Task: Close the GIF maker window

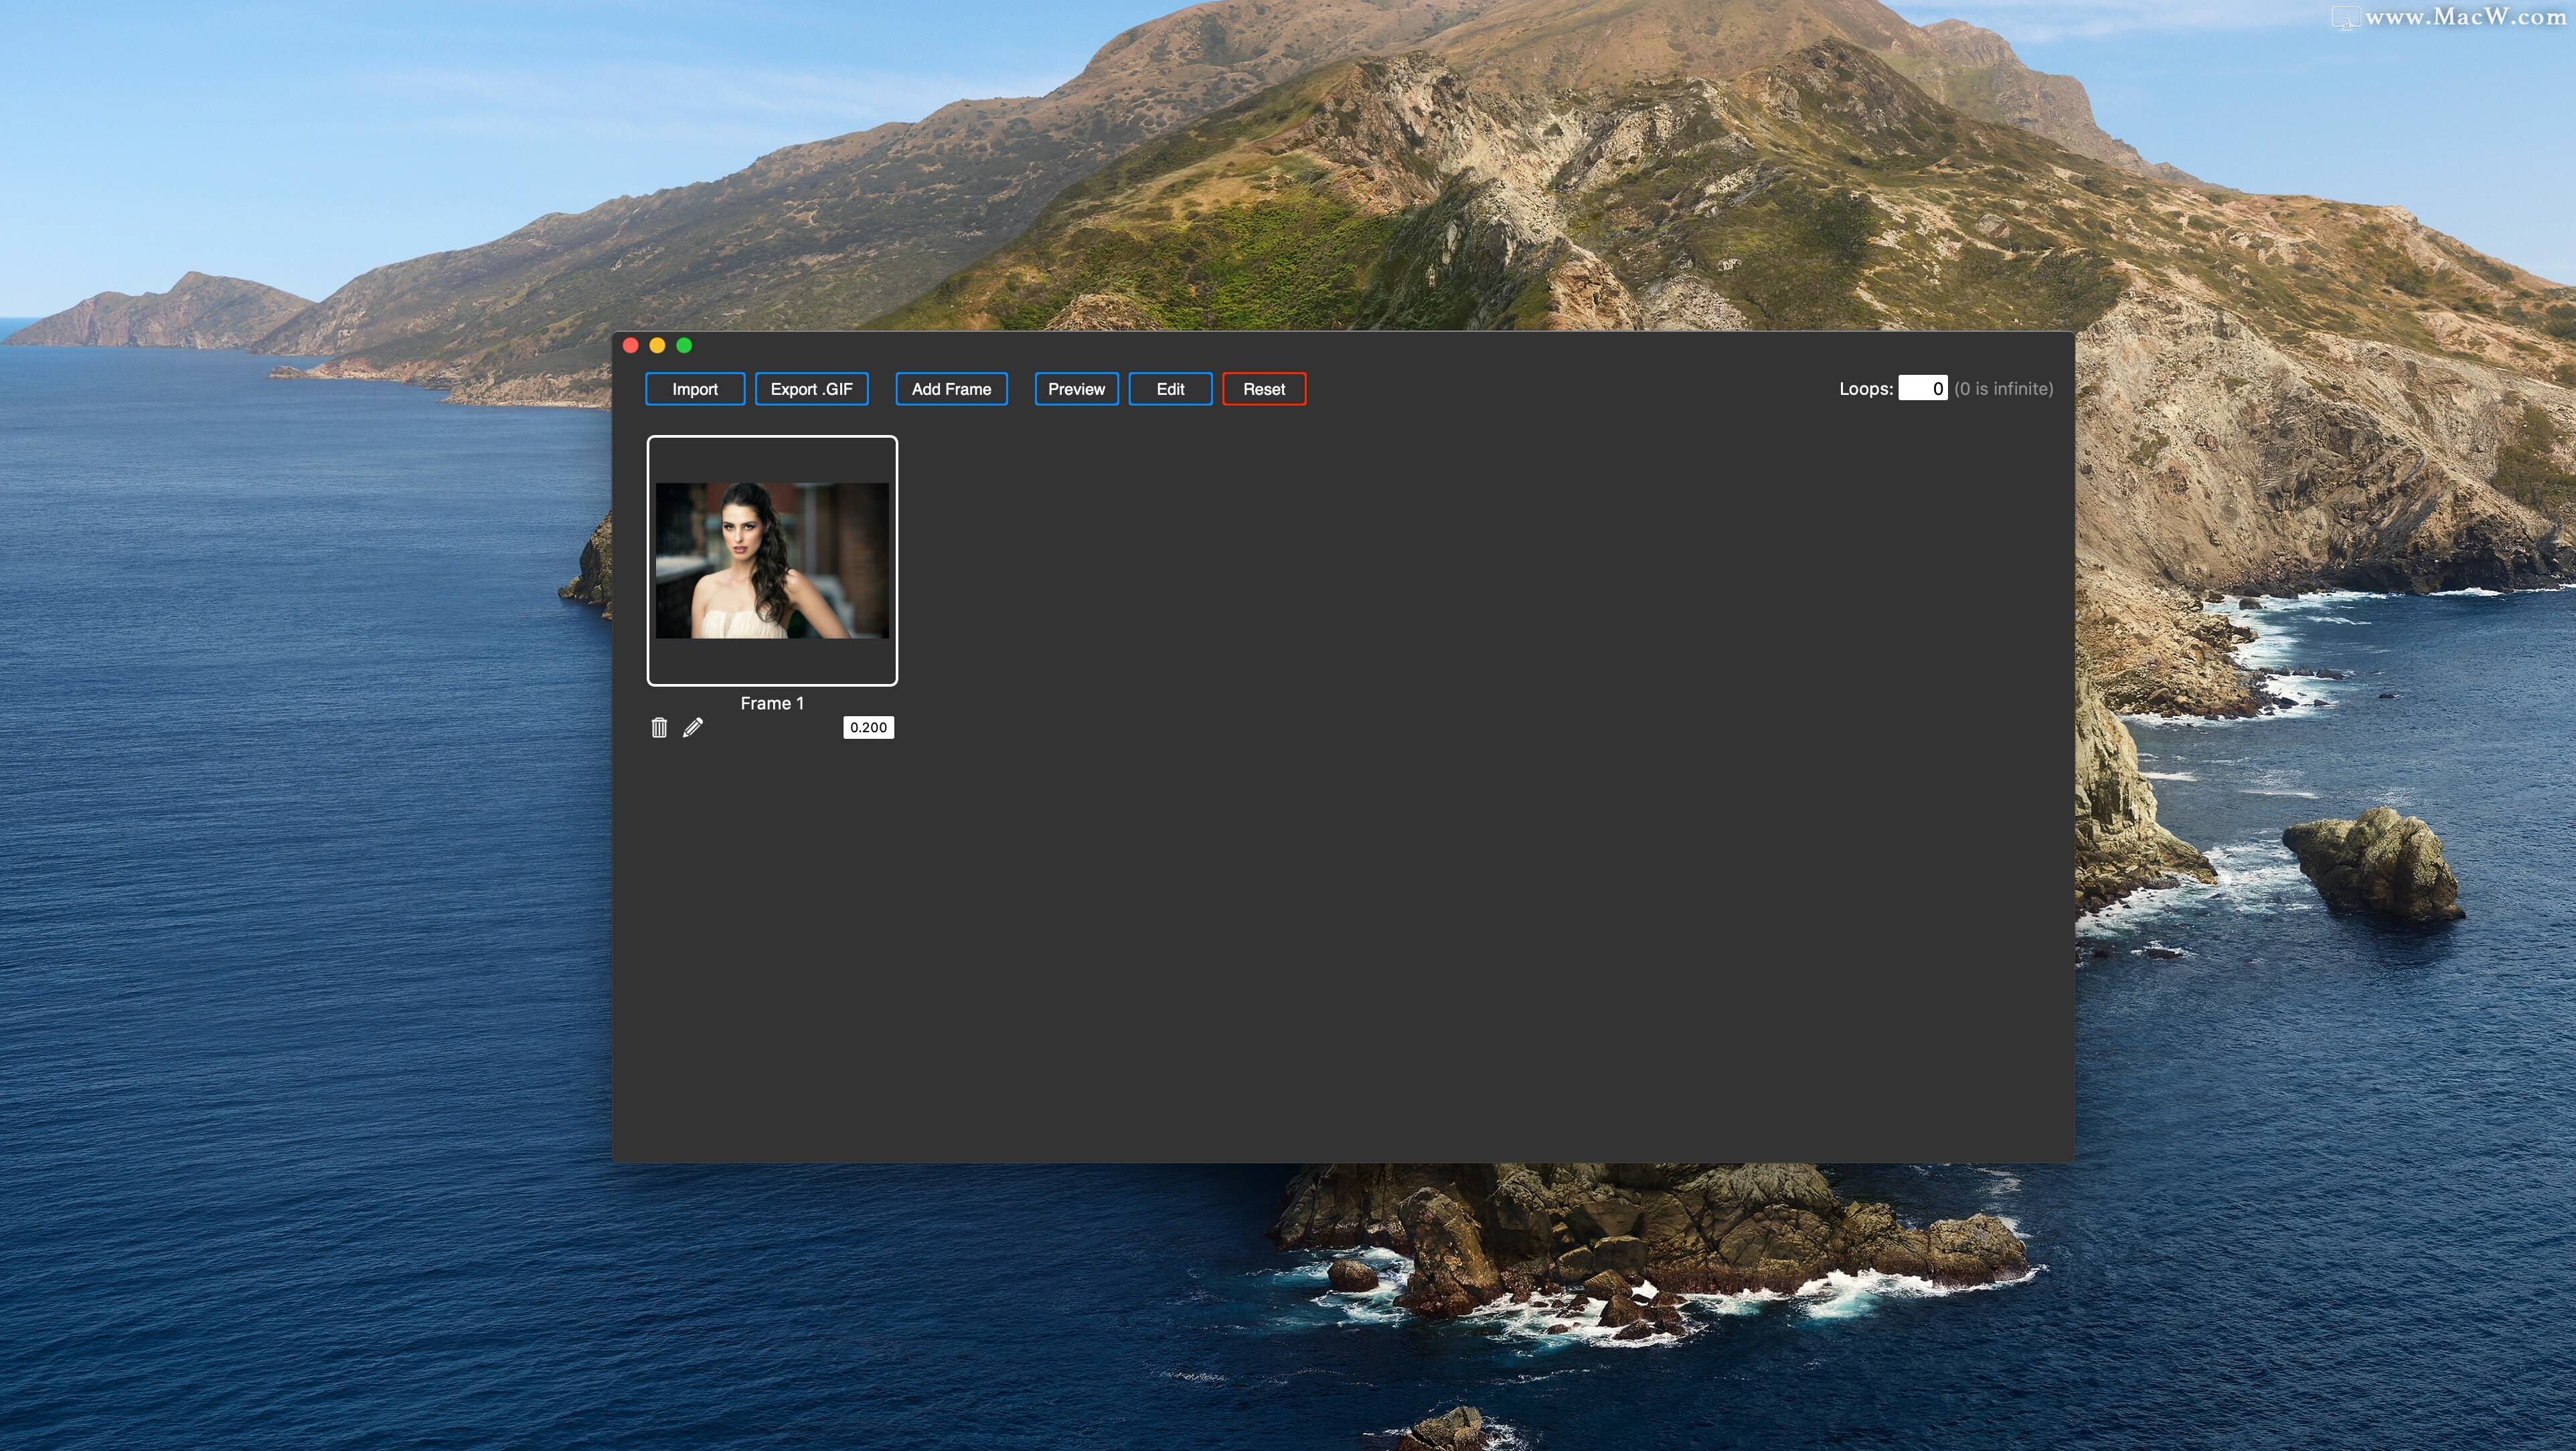Action: [x=631, y=345]
